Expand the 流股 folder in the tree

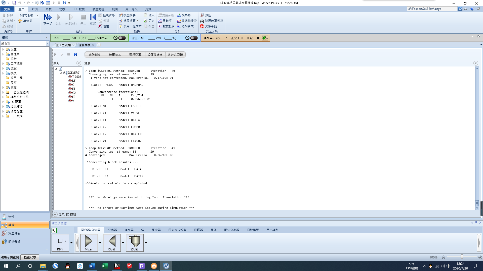coord(3,69)
